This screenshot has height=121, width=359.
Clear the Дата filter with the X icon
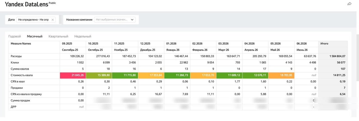[53, 20]
